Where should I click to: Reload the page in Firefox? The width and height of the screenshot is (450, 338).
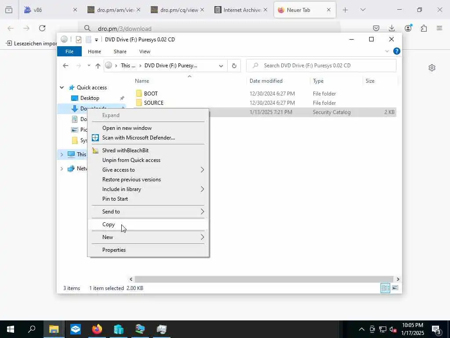pyautogui.click(x=42, y=28)
